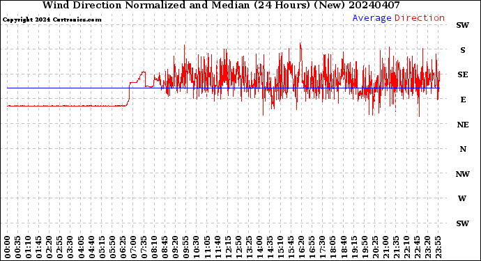Click the 01:10 time label
481x261 pixels.
28,247
